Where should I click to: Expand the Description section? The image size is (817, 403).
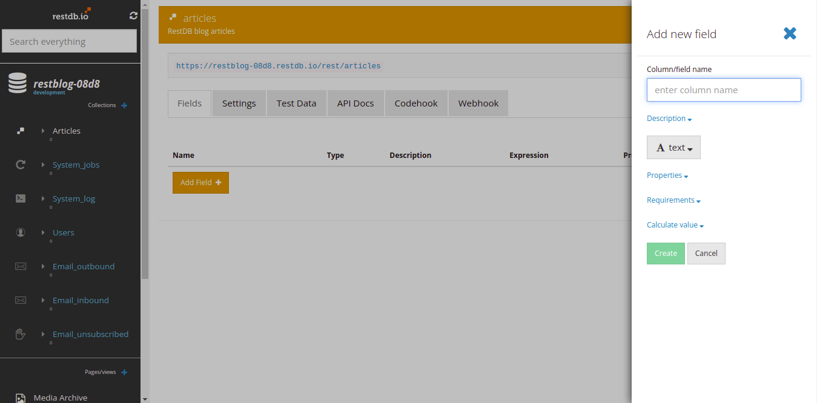(x=669, y=119)
